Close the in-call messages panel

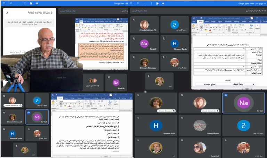[x=7, y=12]
